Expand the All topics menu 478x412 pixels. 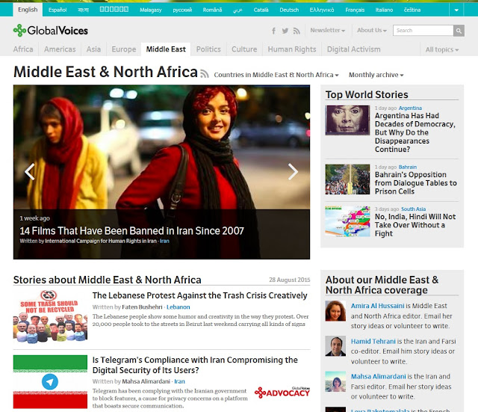coord(442,49)
